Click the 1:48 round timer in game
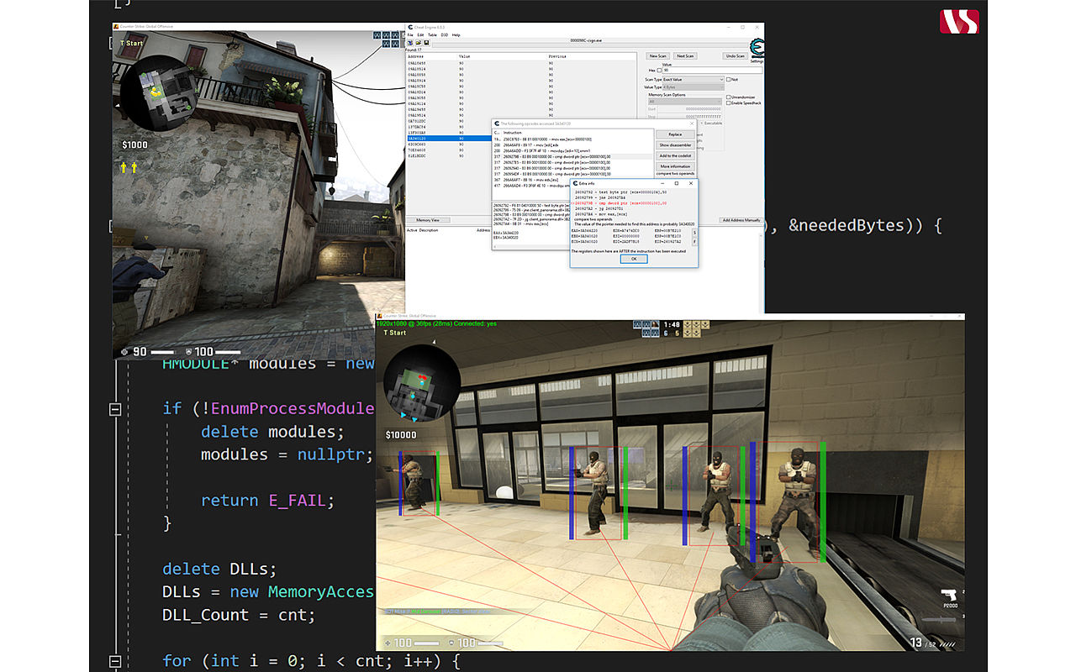The width and height of the screenshot is (1076, 672). (x=672, y=324)
